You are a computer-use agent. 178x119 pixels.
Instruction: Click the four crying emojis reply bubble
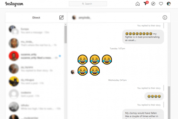click(154, 96)
